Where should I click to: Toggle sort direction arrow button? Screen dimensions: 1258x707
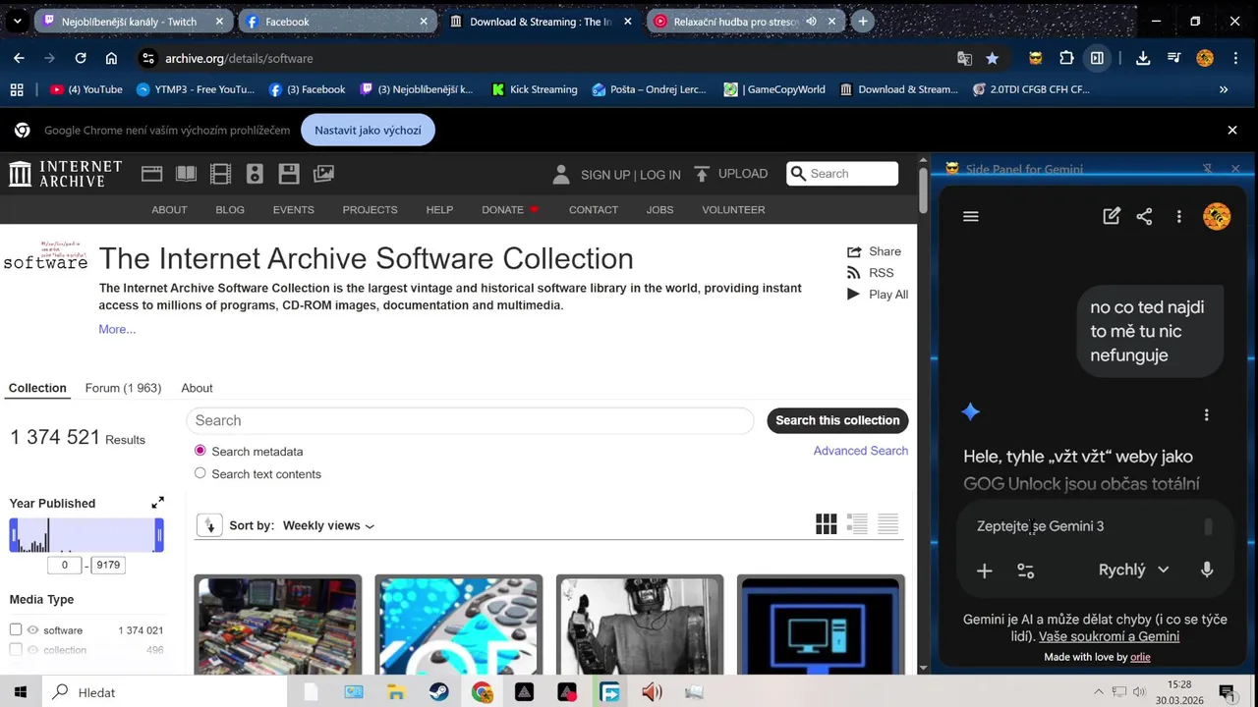209,525
